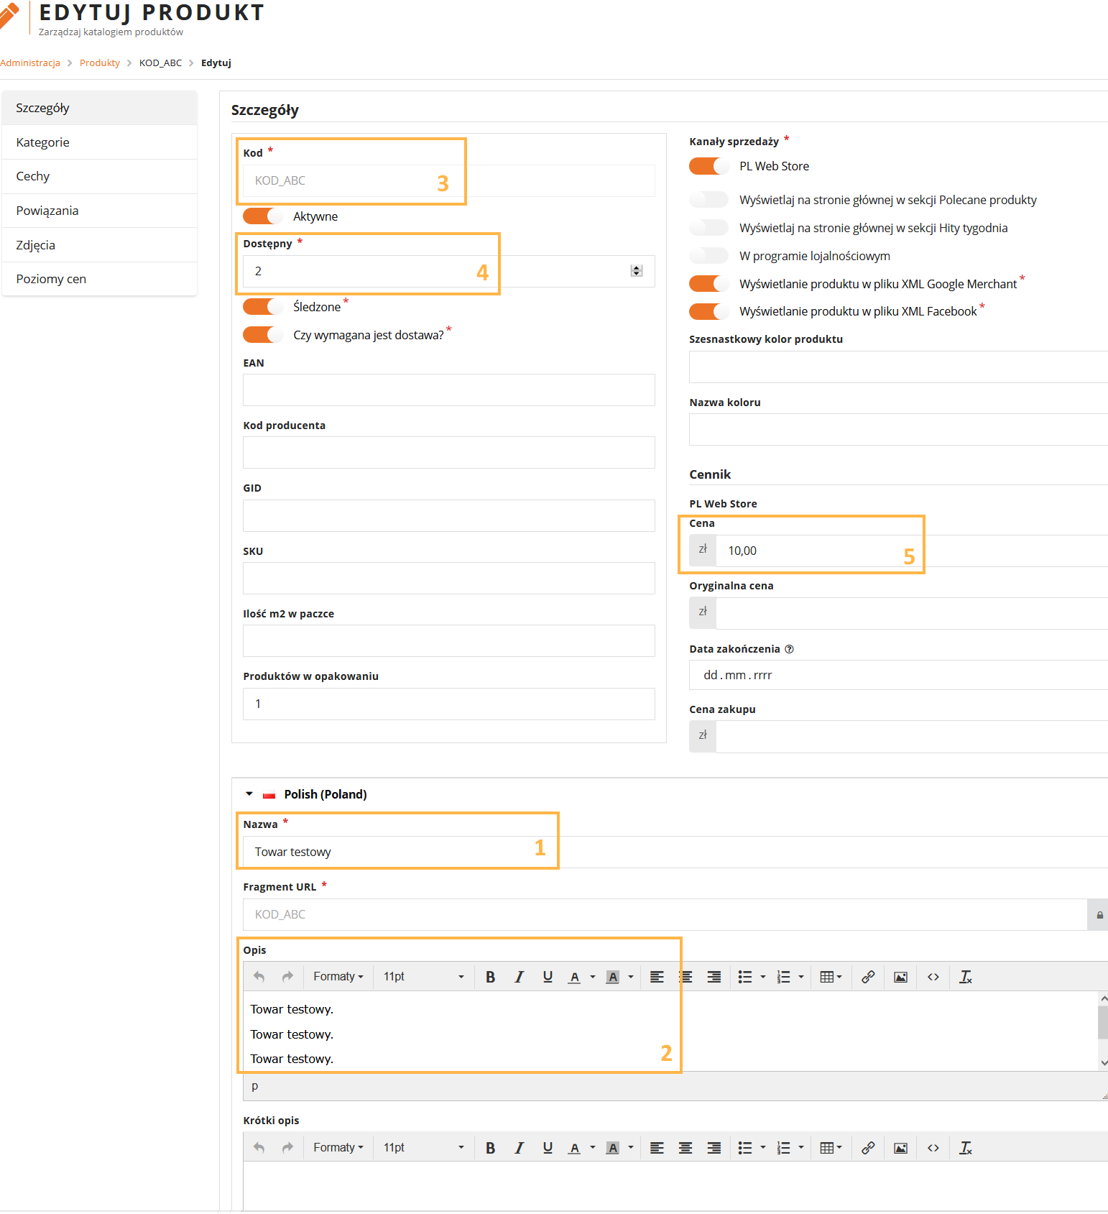Click insert link icon in Opis editor
The height and width of the screenshot is (1214, 1108).
[x=868, y=977]
